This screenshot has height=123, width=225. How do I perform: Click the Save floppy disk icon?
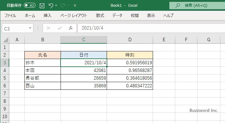click(42, 6)
